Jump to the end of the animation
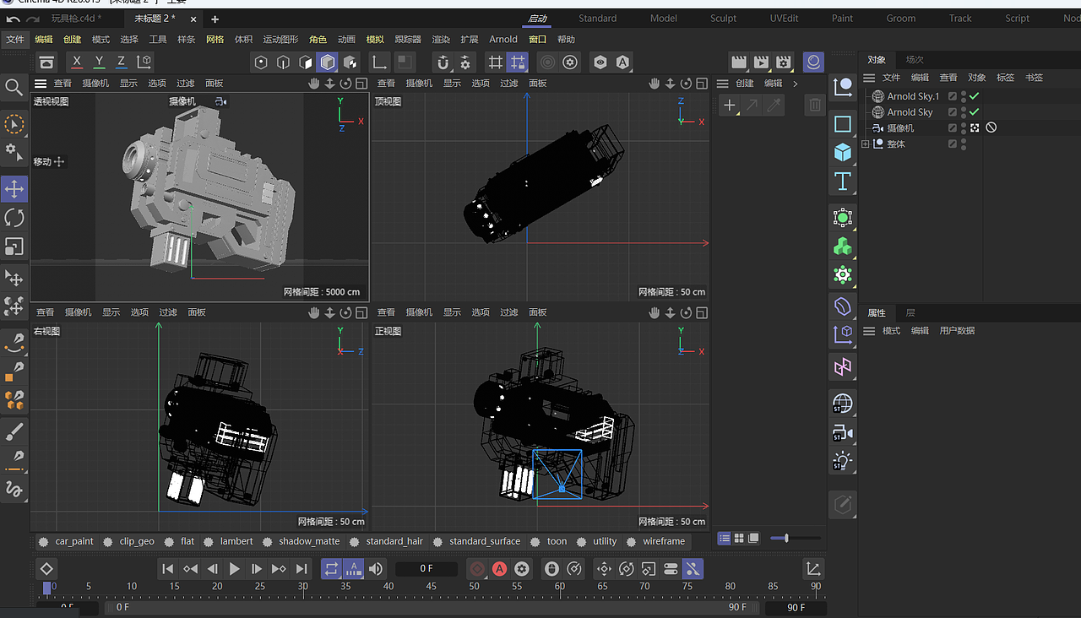Image resolution: width=1081 pixels, height=618 pixels. pyautogui.click(x=301, y=569)
